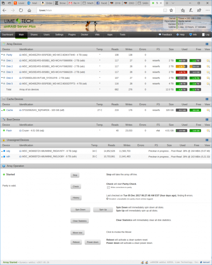Open the system Info link

click(x=193, y=35)
